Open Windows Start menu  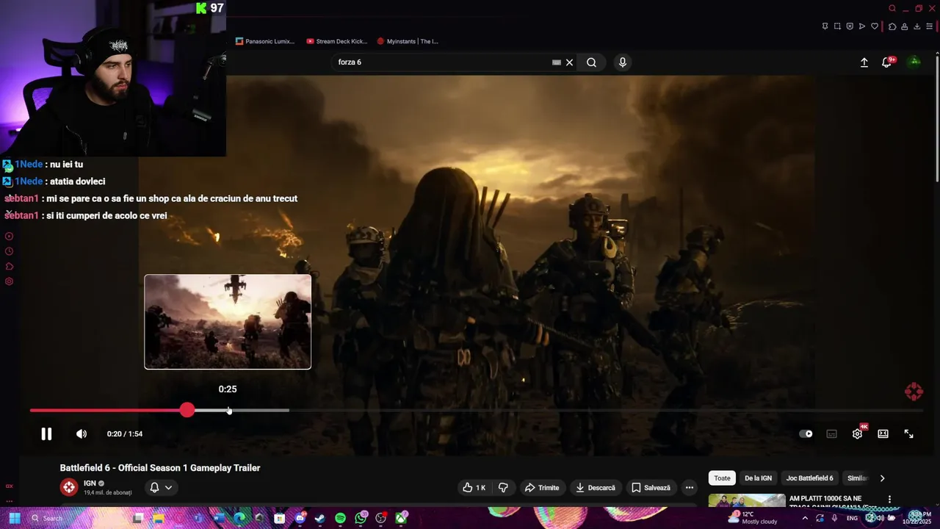pyautogui.click(x=14, y=518)
